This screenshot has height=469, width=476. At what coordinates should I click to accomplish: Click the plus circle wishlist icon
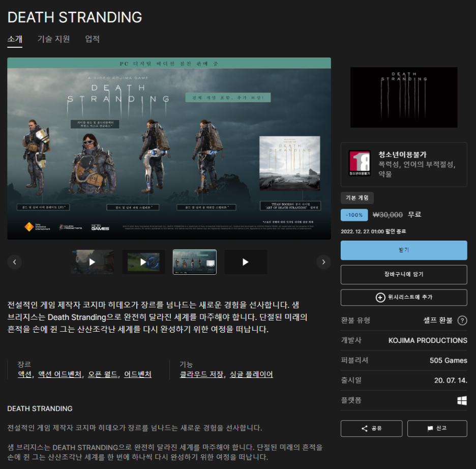point(380,298)
